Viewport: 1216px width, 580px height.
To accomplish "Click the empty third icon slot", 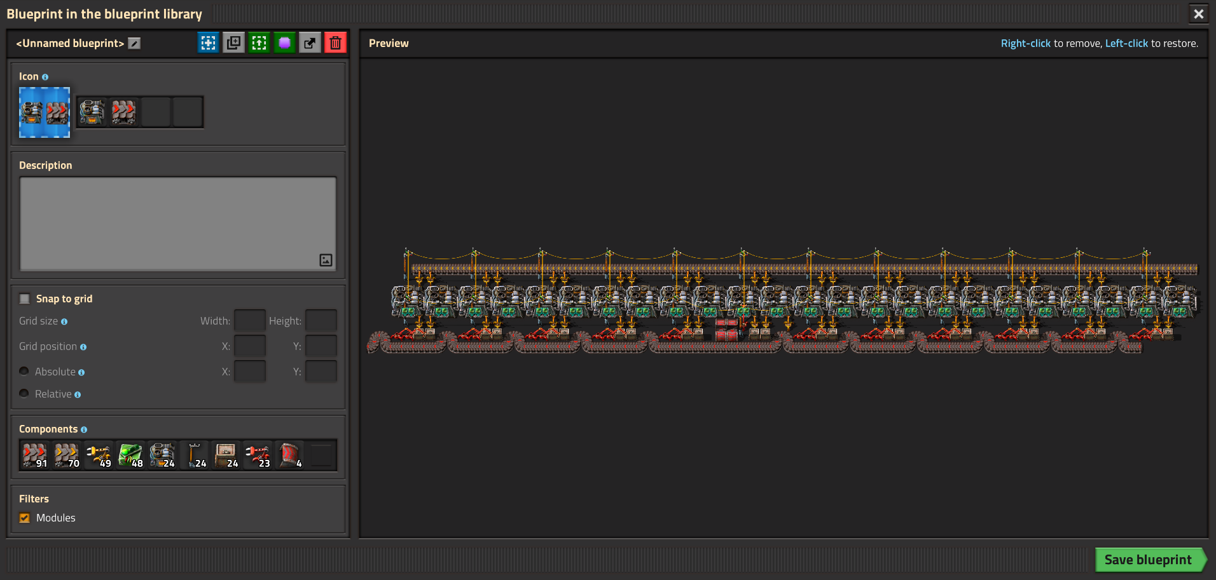I will click(x=156, y=112).
